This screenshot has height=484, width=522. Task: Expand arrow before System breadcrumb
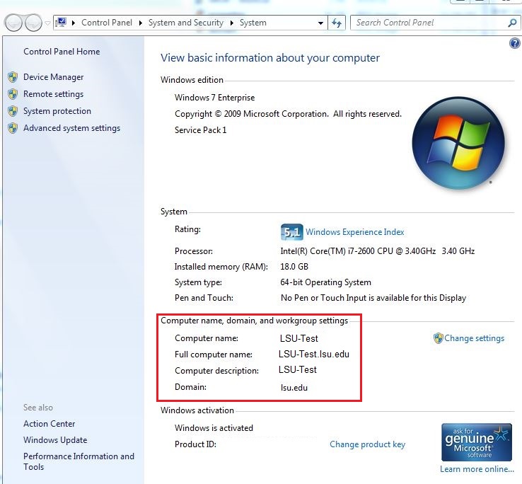[232, 23]
